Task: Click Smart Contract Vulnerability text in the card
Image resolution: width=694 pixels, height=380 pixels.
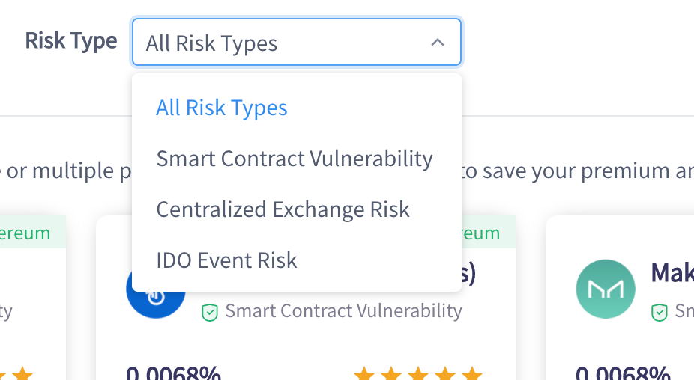Action: point(343,310)
